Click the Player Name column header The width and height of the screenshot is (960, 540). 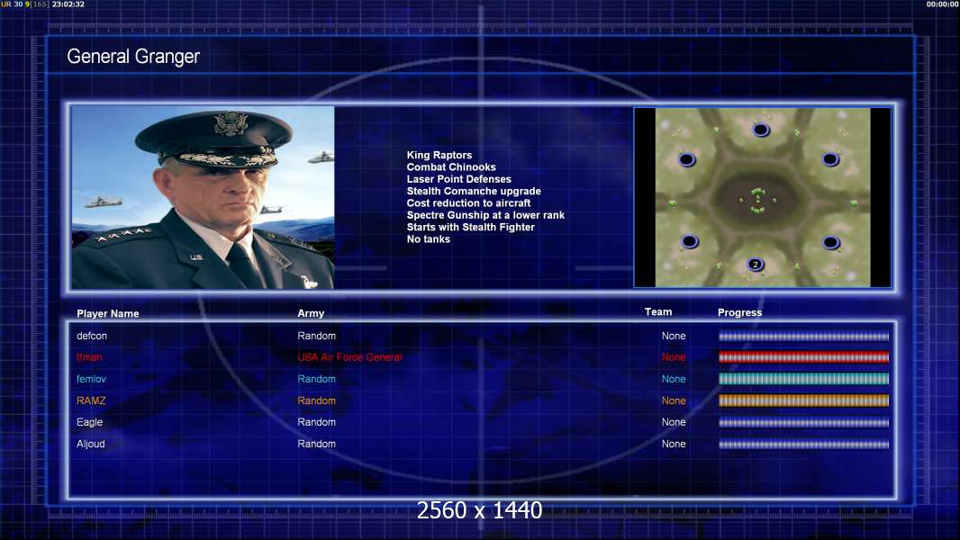click(x=108, y=314)
